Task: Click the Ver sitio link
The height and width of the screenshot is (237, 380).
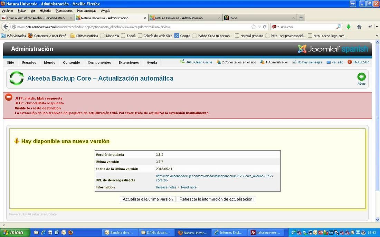Action: (338, 62)
